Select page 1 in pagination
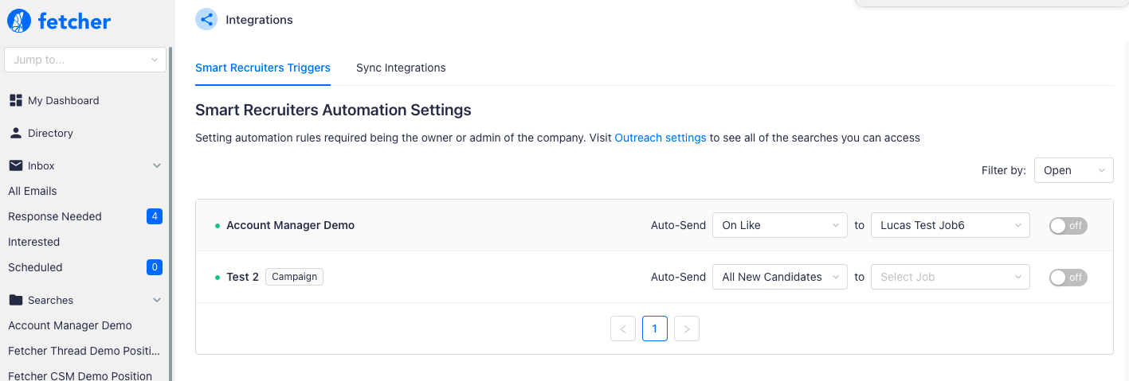The width and height of the screenshot is (1129, 381). (x=655, y=329)
